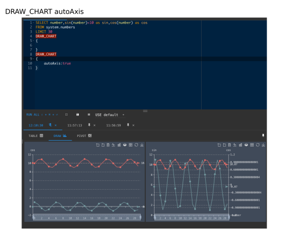Click the editor/results splitter handle
Image resolution: width=307 pixels, height=230 pixels.
145,110
